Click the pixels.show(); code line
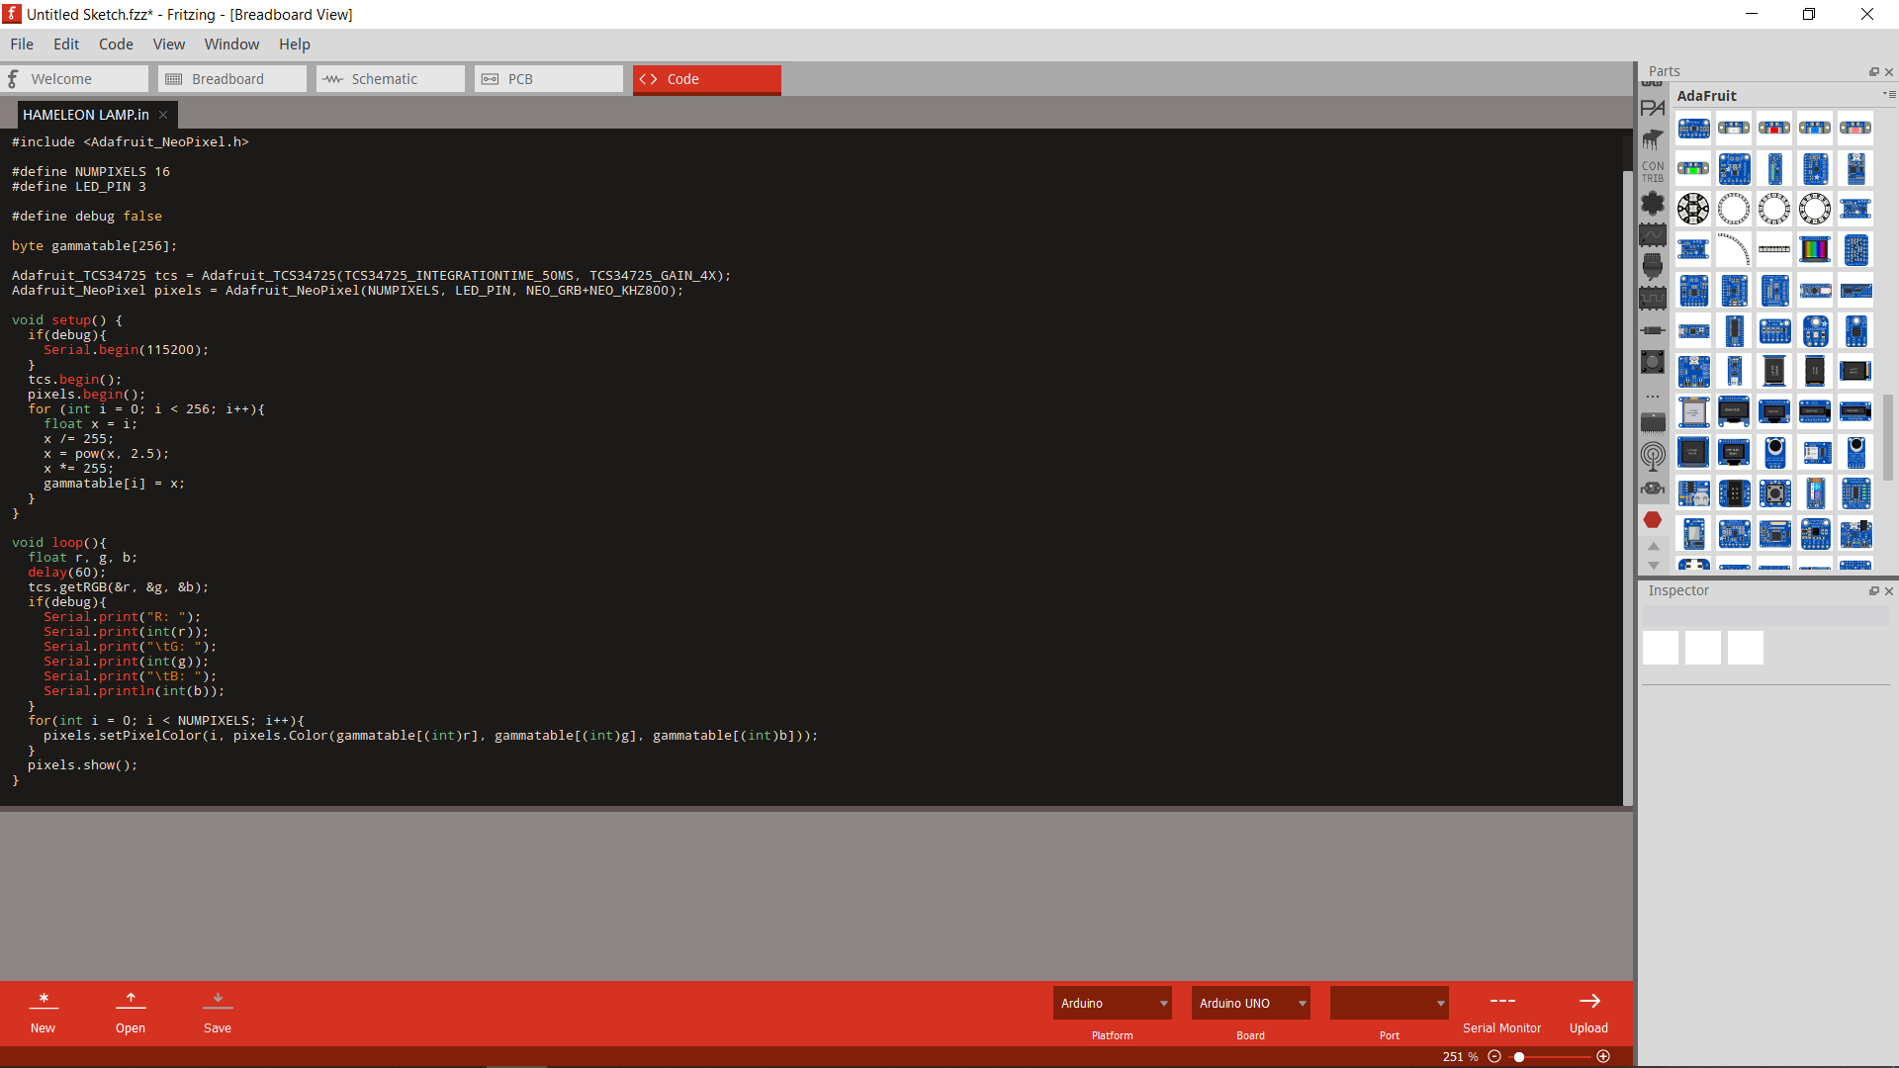The height and width of the screenshot is (1068, 1899). (82, 765)
